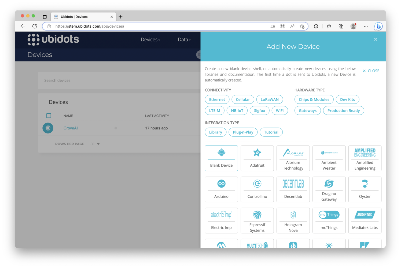Go back in browser history
The image size is (401, 268).
click(23, 26)
